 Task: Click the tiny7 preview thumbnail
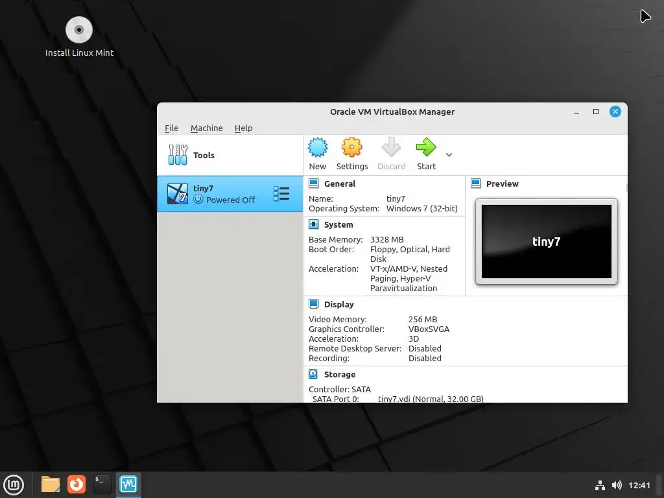[546, 241]
